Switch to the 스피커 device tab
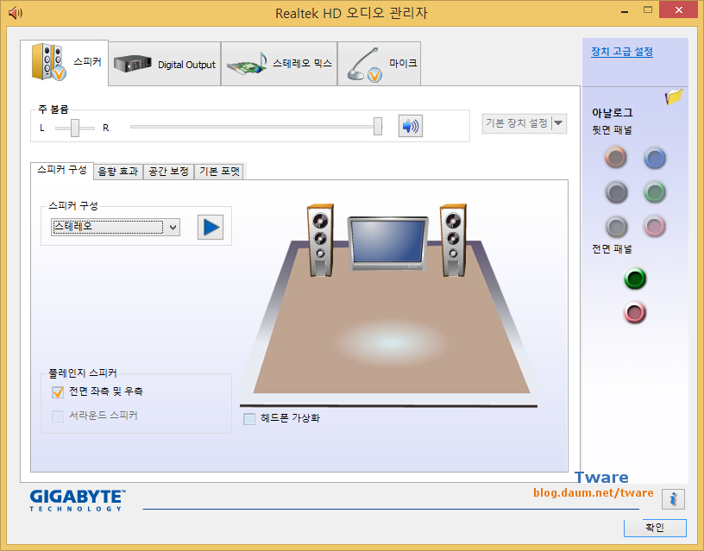 [x=64, y=62]
